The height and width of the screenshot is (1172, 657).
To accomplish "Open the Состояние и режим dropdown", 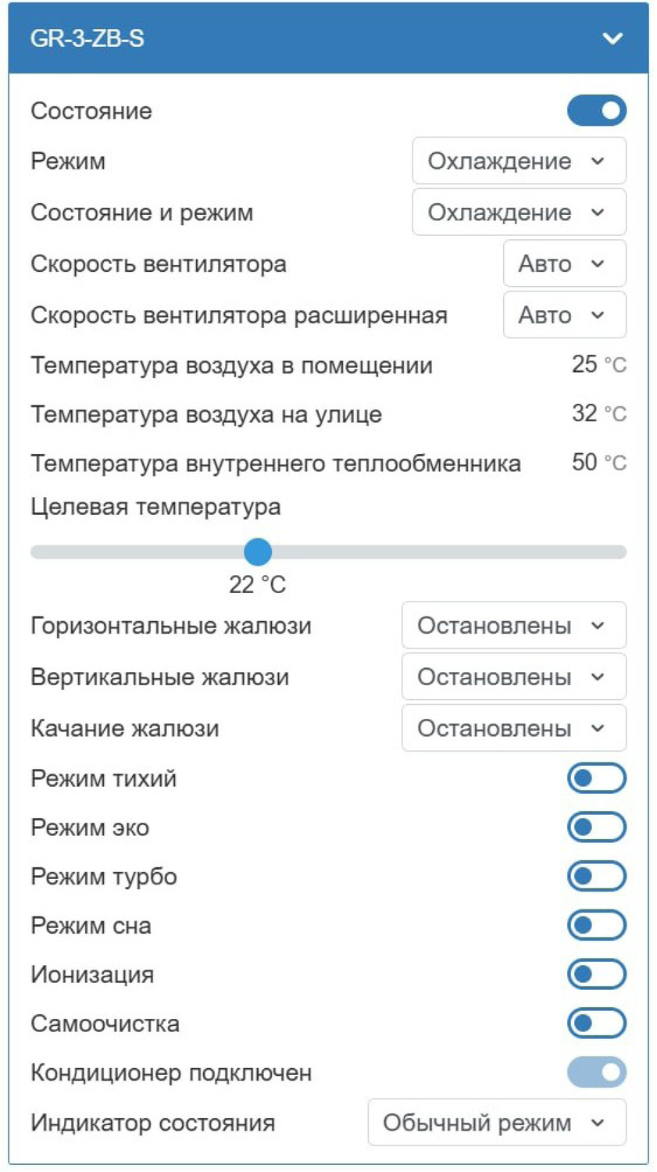I will 518,212.
